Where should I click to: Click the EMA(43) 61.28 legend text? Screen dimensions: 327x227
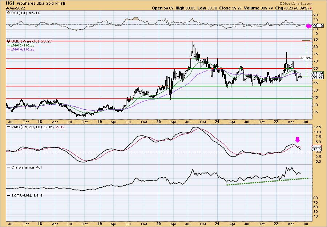[x=22, y=49]
